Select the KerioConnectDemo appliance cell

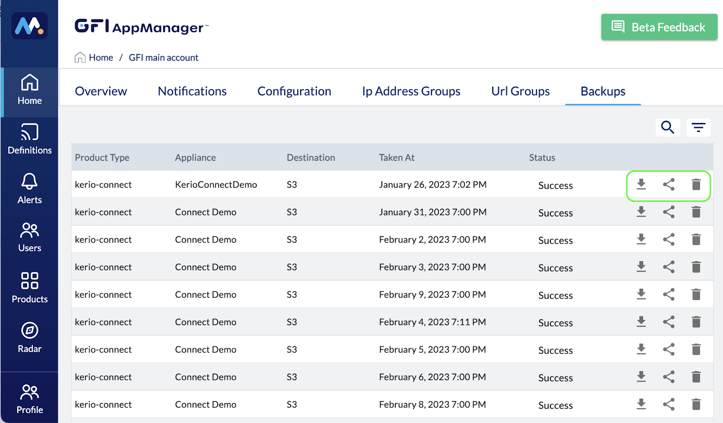pos(216,184)
